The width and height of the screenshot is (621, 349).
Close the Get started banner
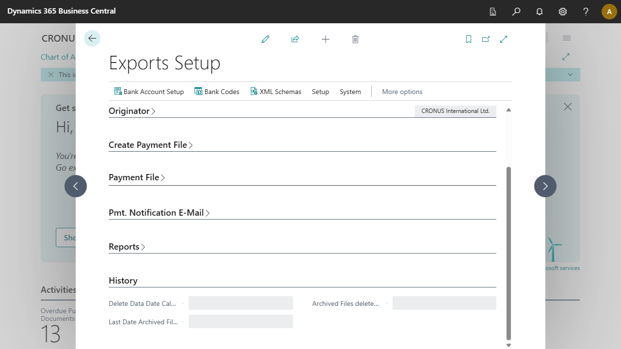(x=568, y=107)
